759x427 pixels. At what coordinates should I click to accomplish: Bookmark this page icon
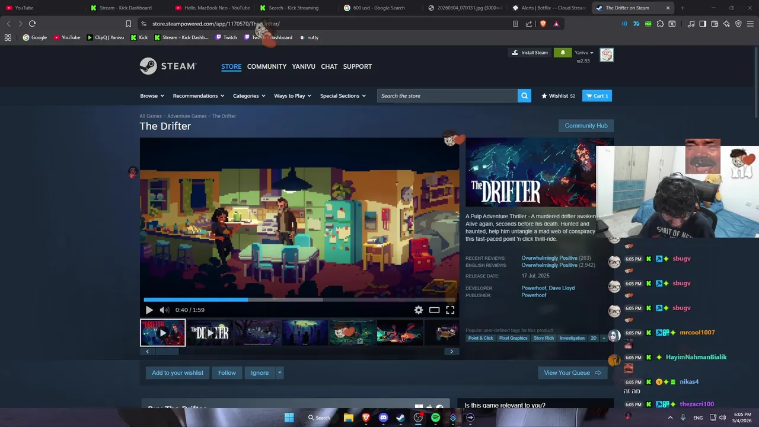click(x=128, y=24)
